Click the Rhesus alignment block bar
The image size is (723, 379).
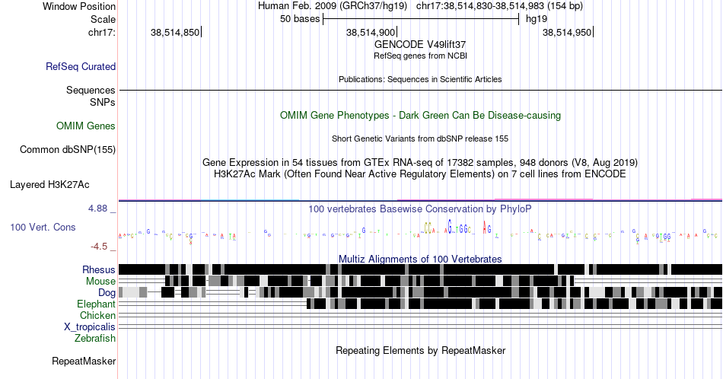click(420, 269)
